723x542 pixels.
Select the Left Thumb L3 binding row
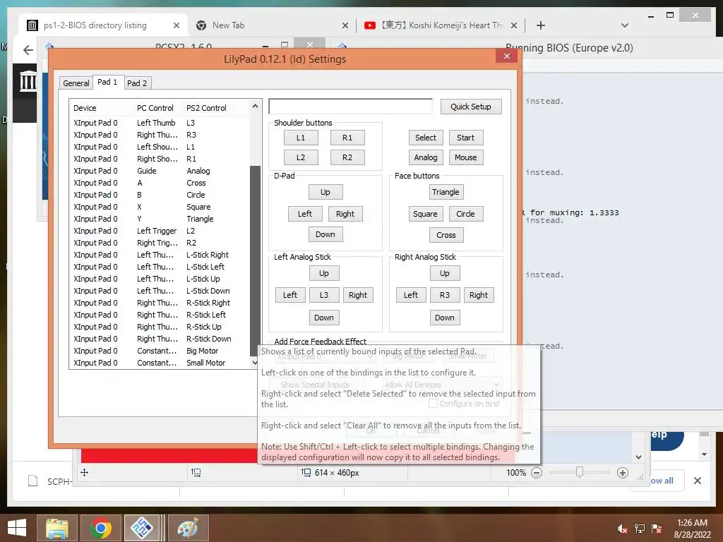click(160, 123)
